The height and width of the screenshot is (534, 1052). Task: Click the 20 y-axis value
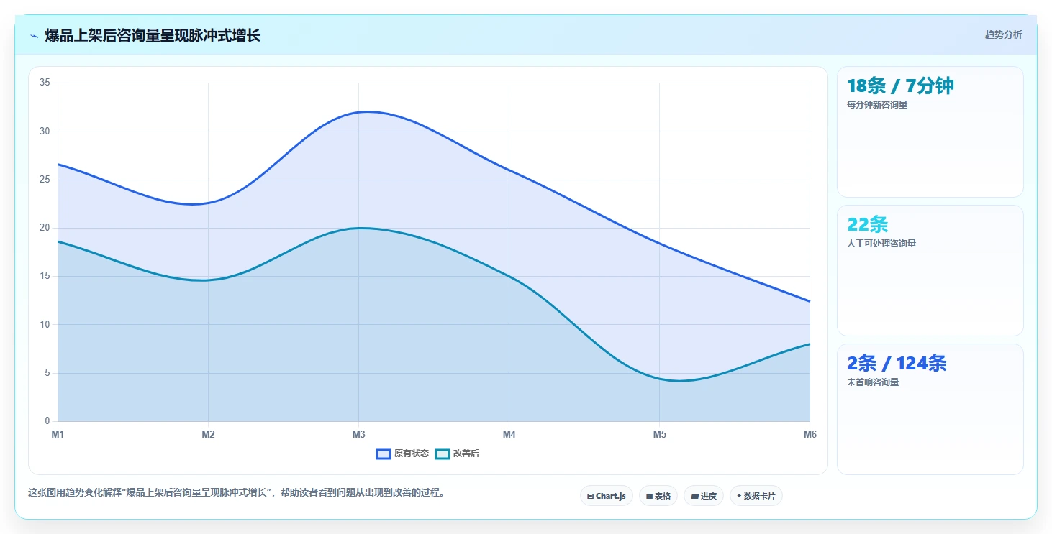point(45,228)
